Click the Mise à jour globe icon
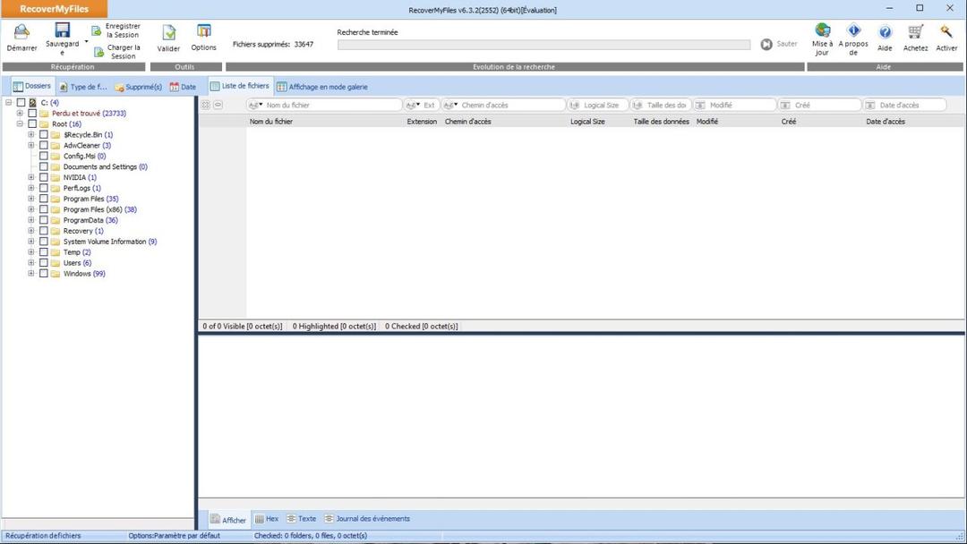967x544 pixels. point(822,30)
